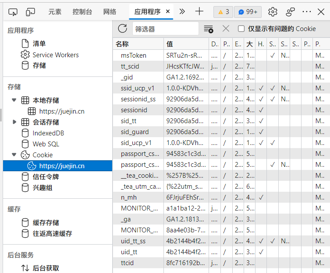The image size is (330, 273).
Task: Clear all cookies icon
Action: click(208, 29)
